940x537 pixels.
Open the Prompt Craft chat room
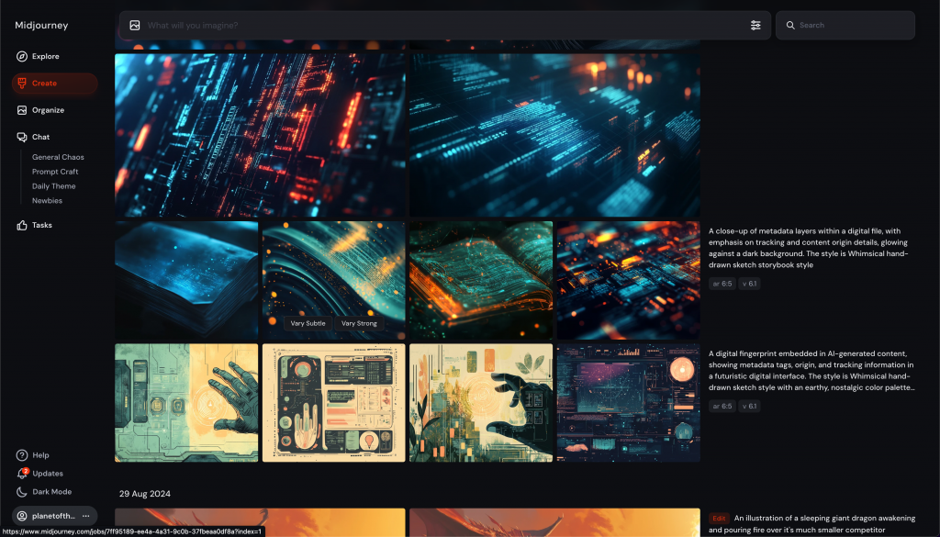coord(55,172)
